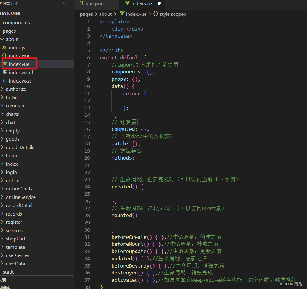Expand the userCenter folder

click(x=2, y=255)
